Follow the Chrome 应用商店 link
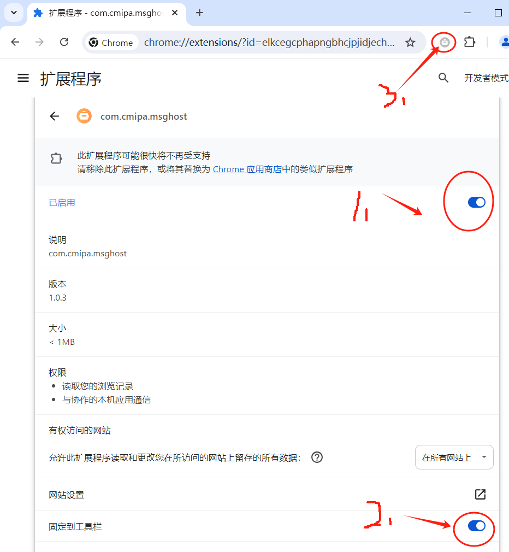The image size is (509, 552). [x=247, y=169]
